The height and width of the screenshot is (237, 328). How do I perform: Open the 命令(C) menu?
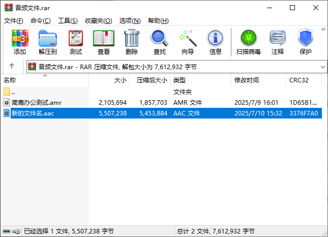point(41,21)
